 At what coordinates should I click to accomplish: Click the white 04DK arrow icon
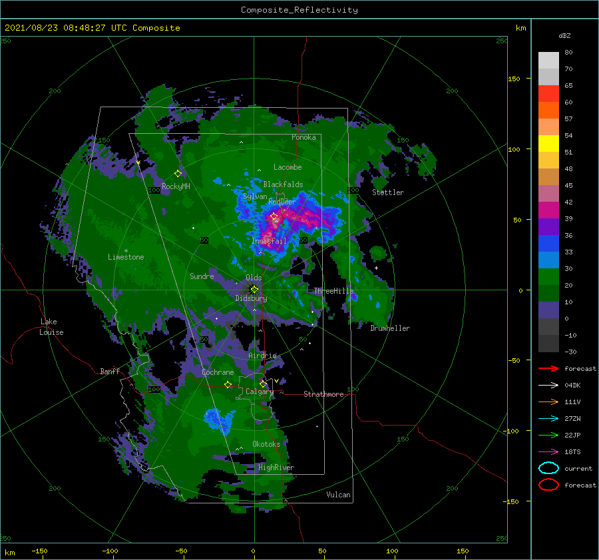548,385
